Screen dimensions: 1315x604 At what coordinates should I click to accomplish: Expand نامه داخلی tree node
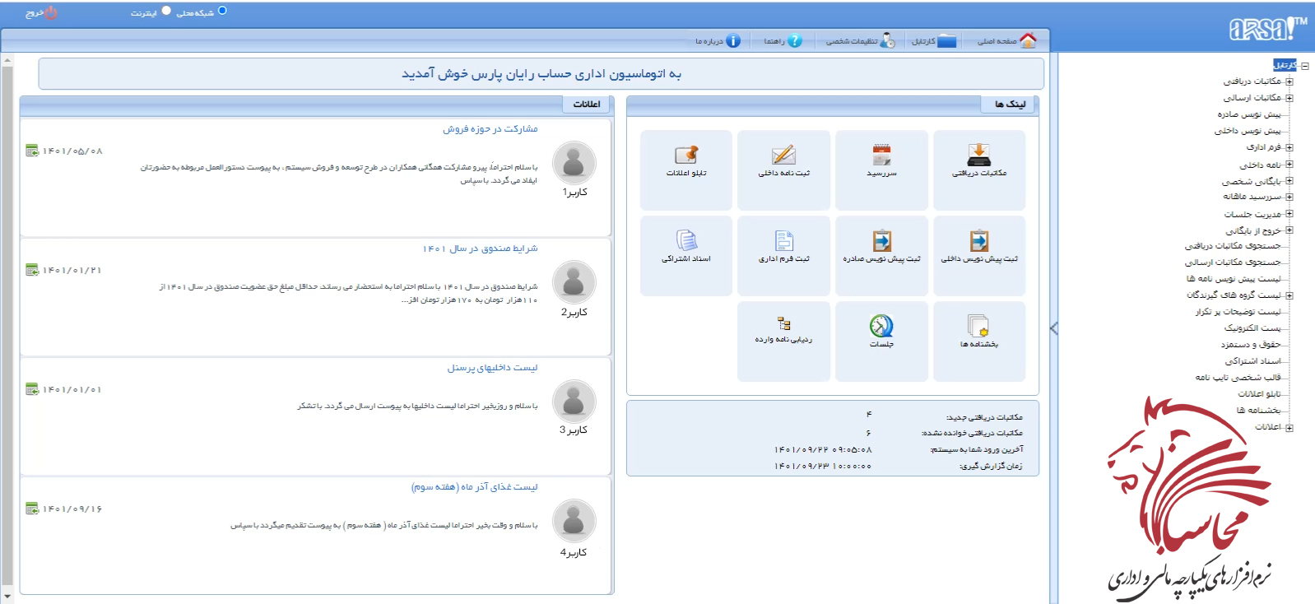(x=1289, y=165)
